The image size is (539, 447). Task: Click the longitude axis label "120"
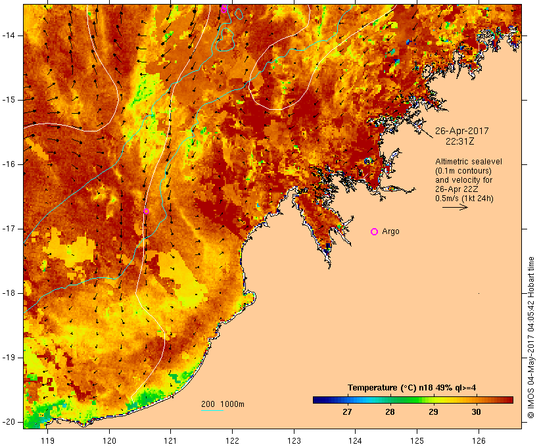point(109,440)
